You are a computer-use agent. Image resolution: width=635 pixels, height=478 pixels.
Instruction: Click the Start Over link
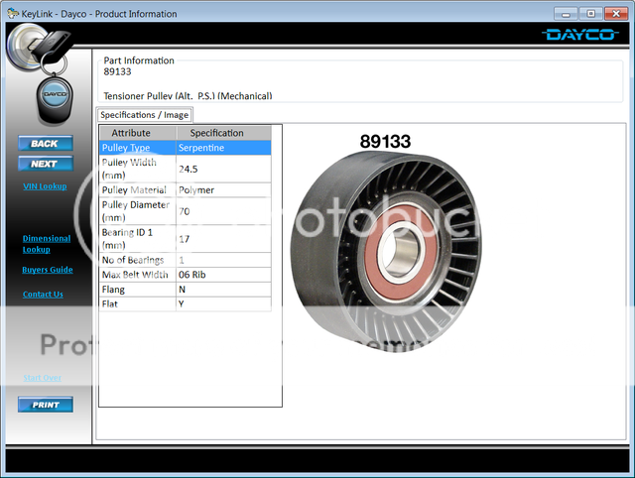43,378
